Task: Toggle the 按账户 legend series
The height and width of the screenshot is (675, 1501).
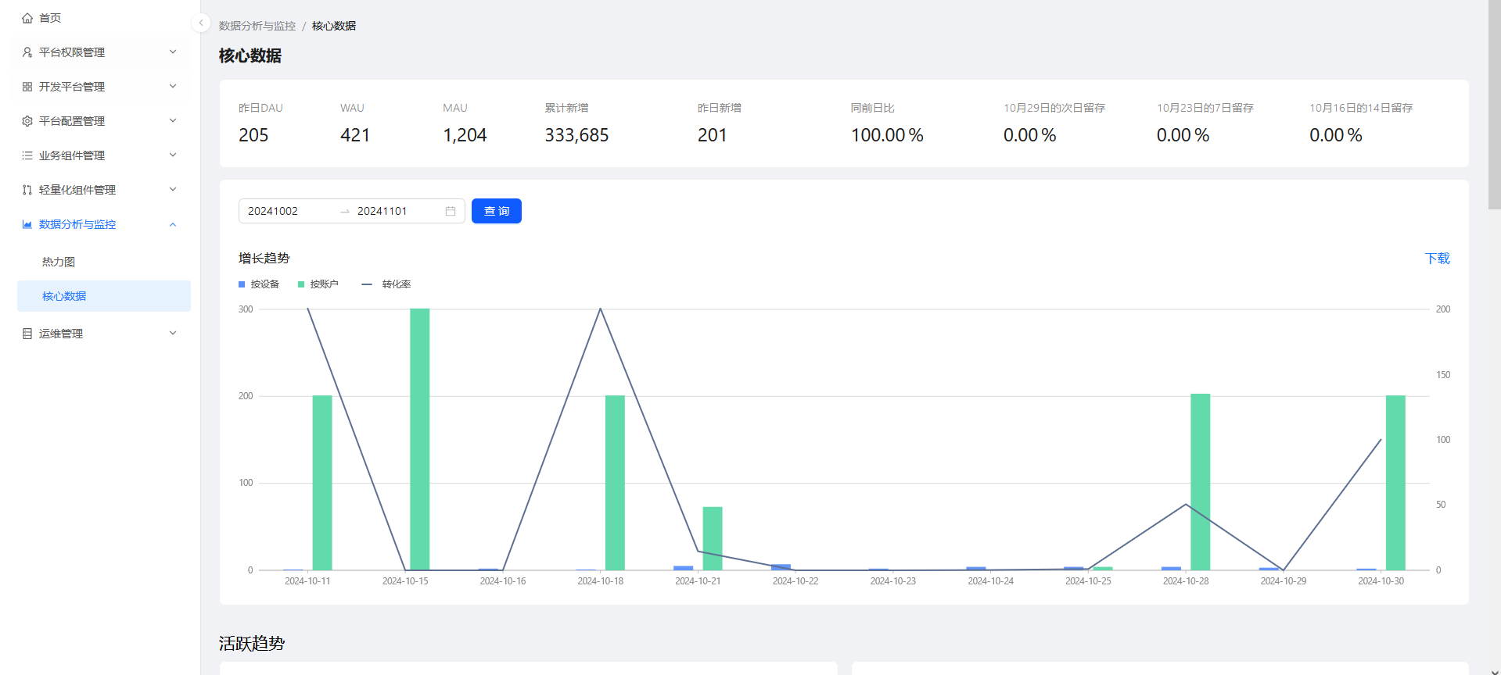Action: (x=318, y=284)
